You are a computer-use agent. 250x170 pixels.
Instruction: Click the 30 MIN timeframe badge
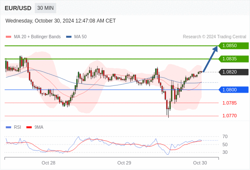(45, 8)
